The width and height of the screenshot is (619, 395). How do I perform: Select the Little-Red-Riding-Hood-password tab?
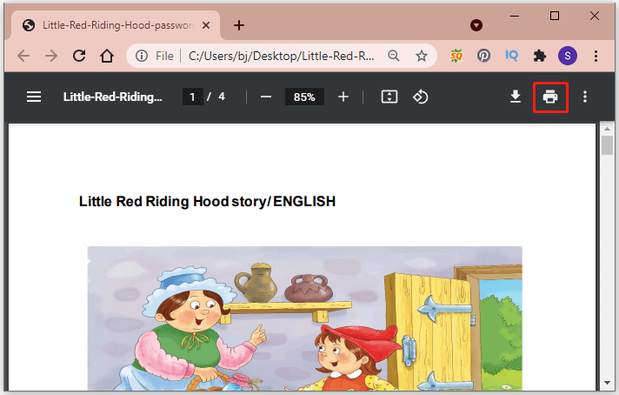pyautogui.click(x=116, y=25)
